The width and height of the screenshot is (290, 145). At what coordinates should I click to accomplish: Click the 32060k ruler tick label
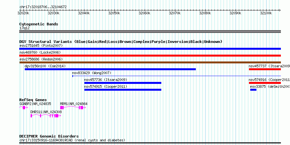[x=144, y=13]
